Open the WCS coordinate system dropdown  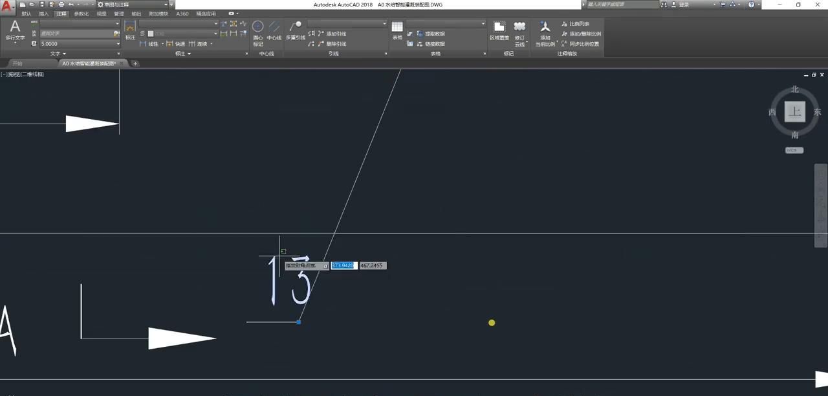click(x=794, y=150)
